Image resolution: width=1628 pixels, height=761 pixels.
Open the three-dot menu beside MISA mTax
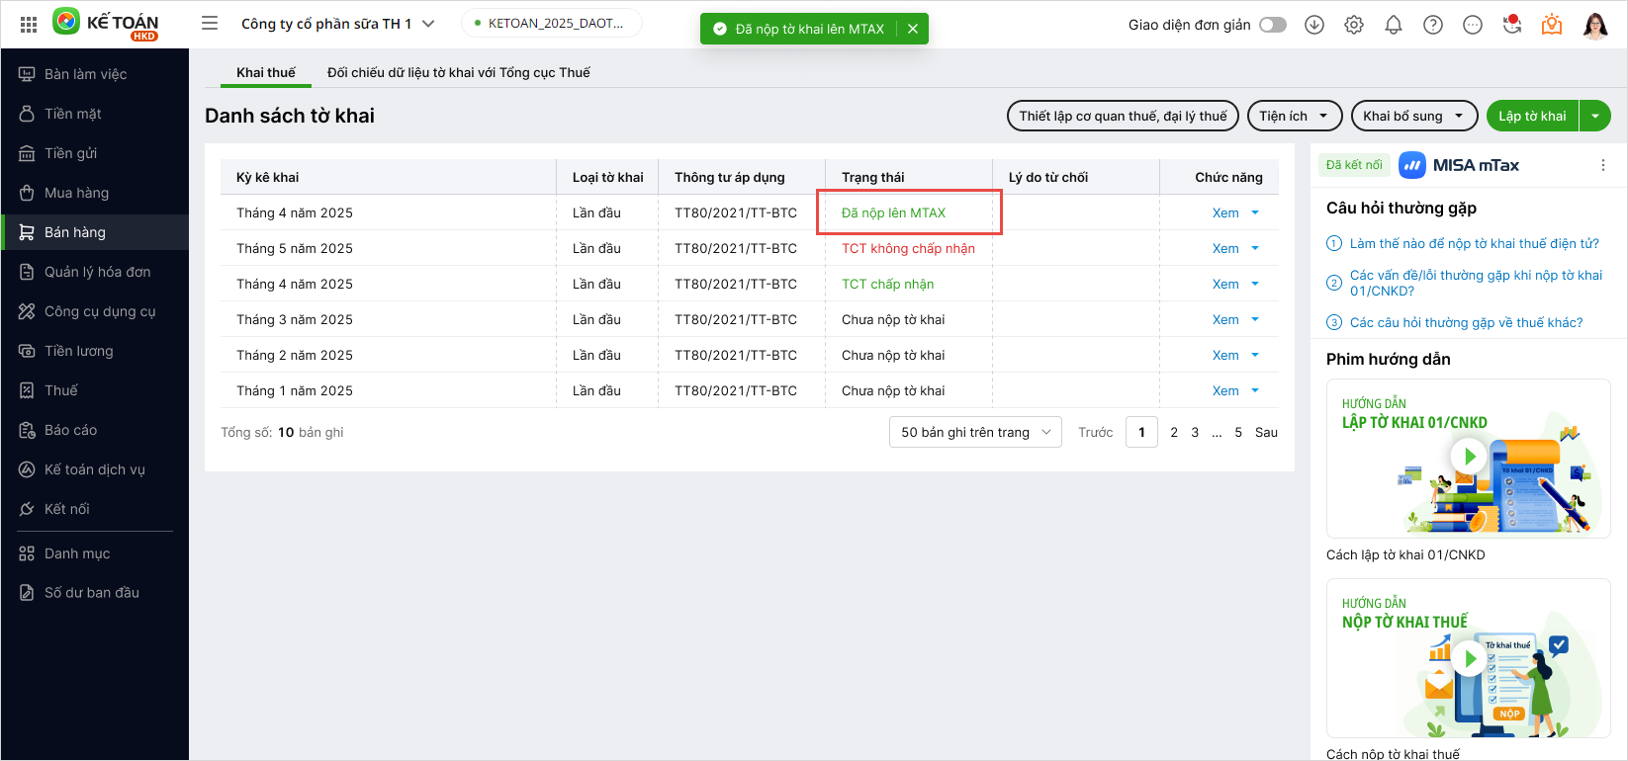[x=1603, y=165]
